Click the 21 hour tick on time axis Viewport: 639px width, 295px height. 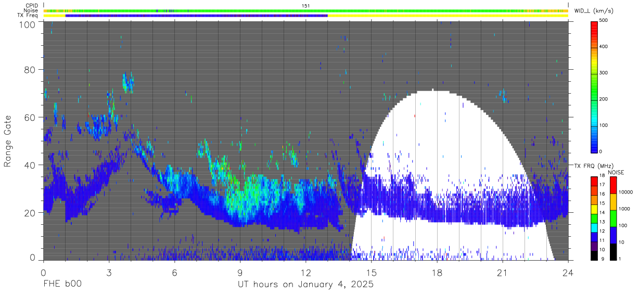[x=502, y=272]
